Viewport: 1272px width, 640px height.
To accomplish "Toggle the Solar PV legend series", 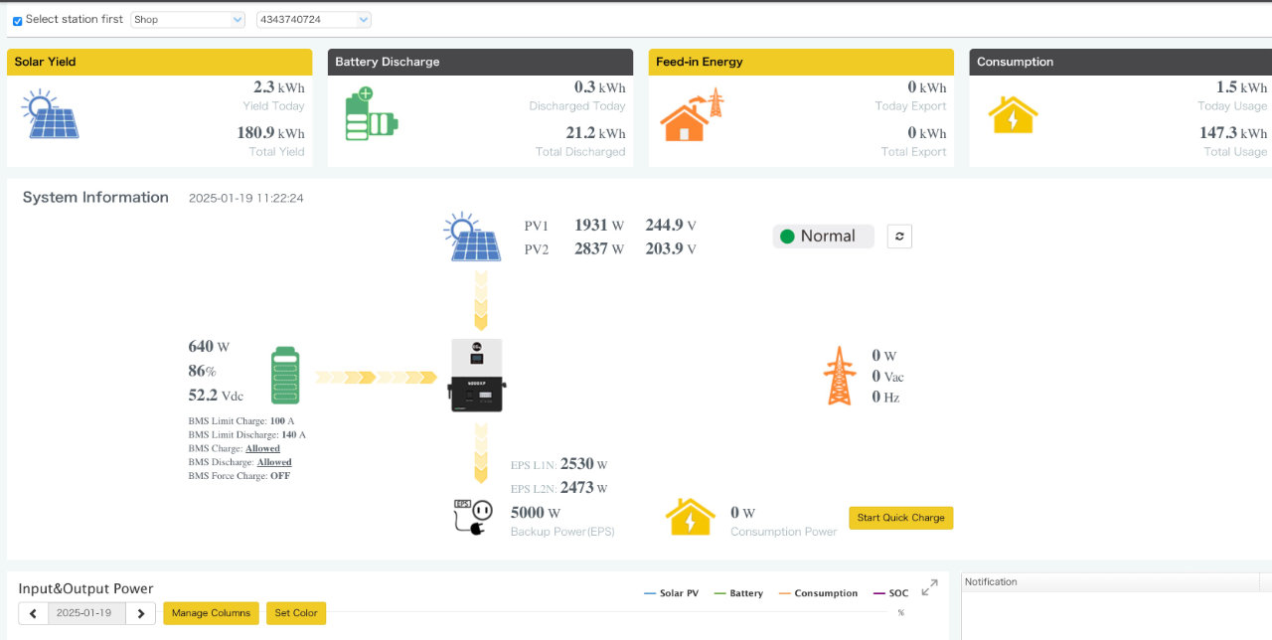I will pyautogui.click(x=671, y=593).
